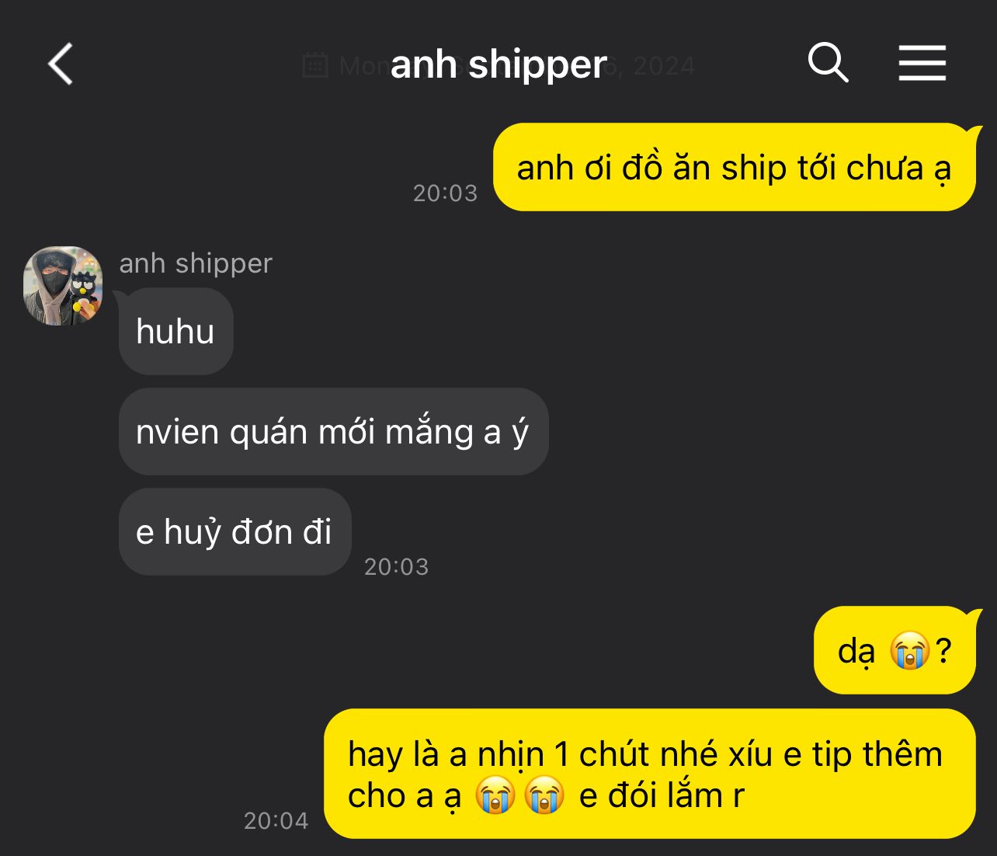Image resolution: width=997 pixels, height=856 pixels.
Task: Tap the 20:03 timestamp after 'e huỷ đơn đi'
Action: [397, 566]
